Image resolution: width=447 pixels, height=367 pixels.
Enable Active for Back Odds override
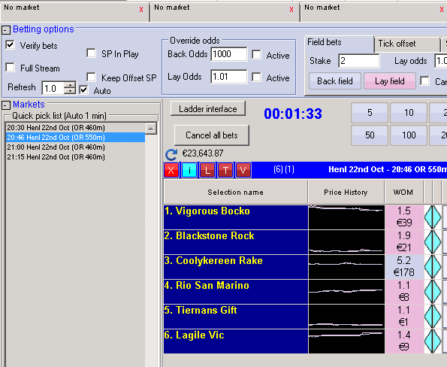click(257, 54)
